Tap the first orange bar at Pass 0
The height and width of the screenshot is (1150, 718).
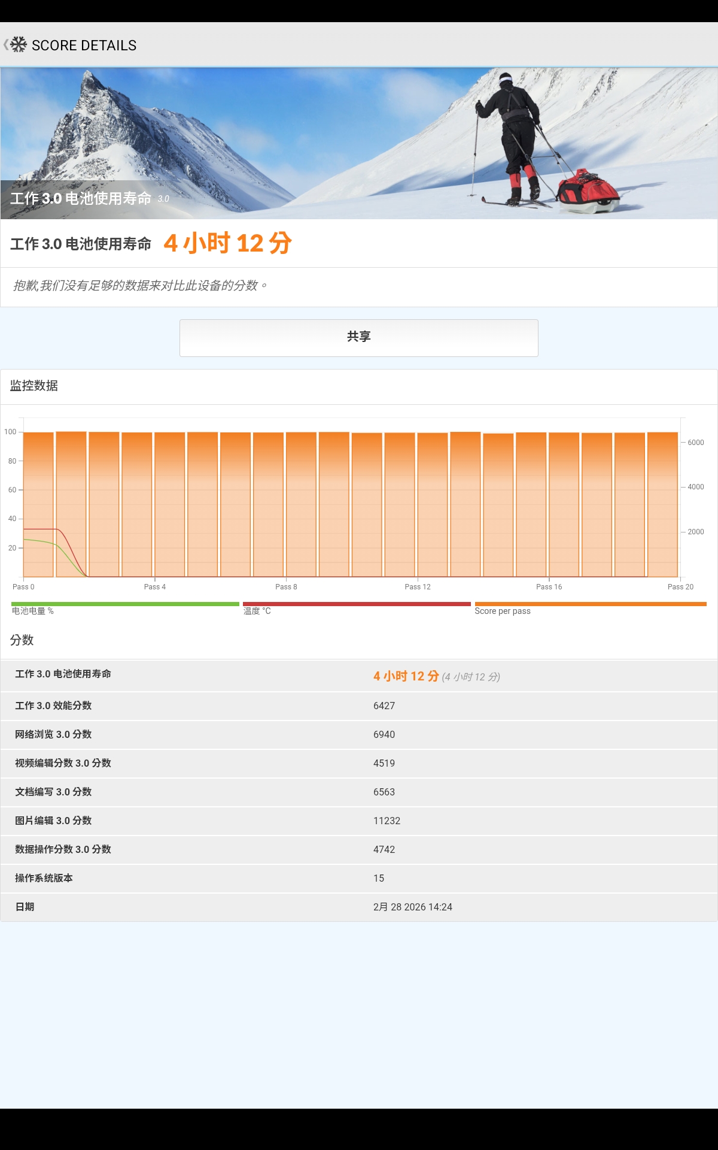click(38, 504)
